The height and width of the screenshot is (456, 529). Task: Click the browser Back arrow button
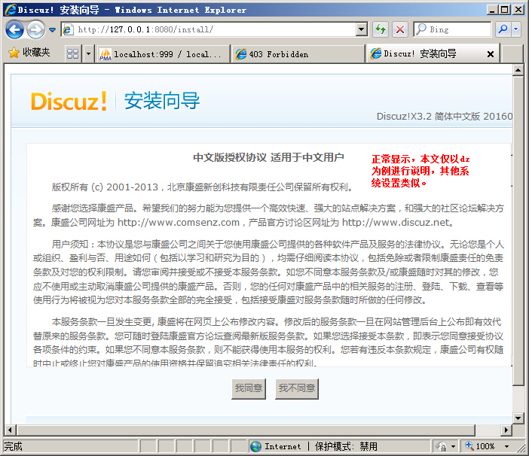coord(14,29)
